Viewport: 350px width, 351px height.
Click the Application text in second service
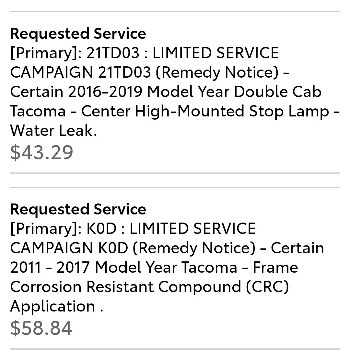(x=53, y=306)
